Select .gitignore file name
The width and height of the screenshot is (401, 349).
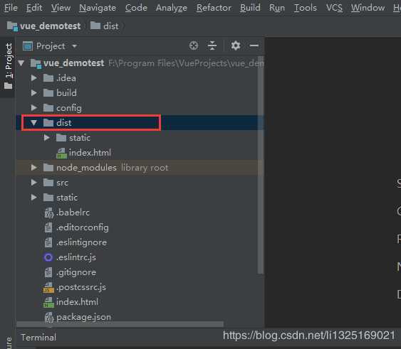coord(76,272)
